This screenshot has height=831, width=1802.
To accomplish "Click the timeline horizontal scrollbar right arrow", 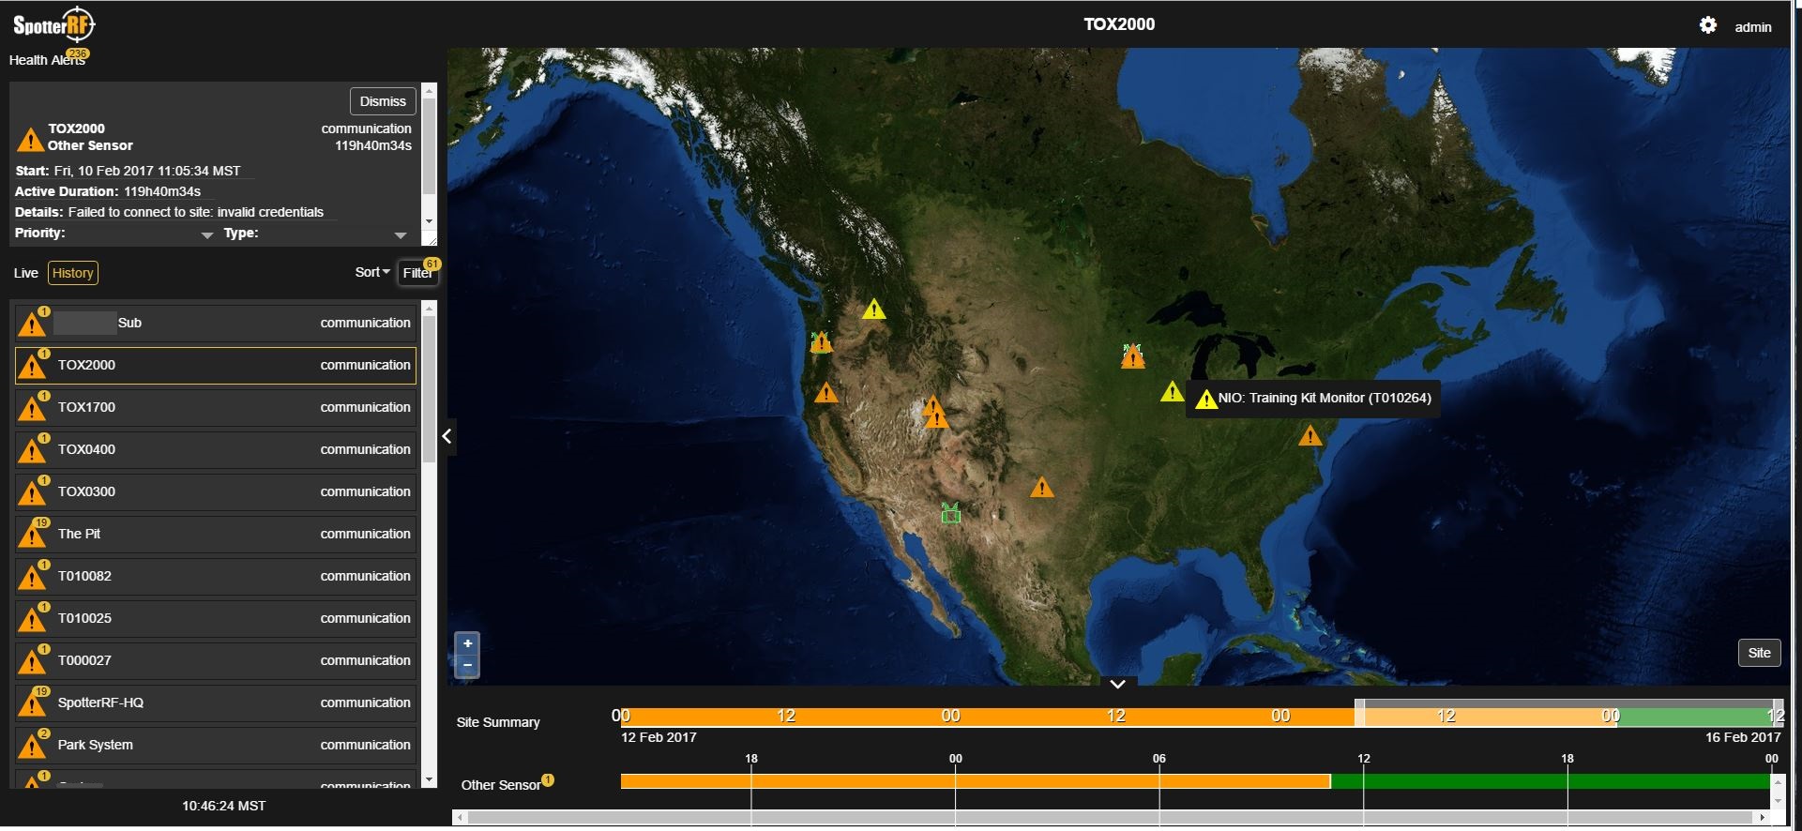I will coord(1763,818).
